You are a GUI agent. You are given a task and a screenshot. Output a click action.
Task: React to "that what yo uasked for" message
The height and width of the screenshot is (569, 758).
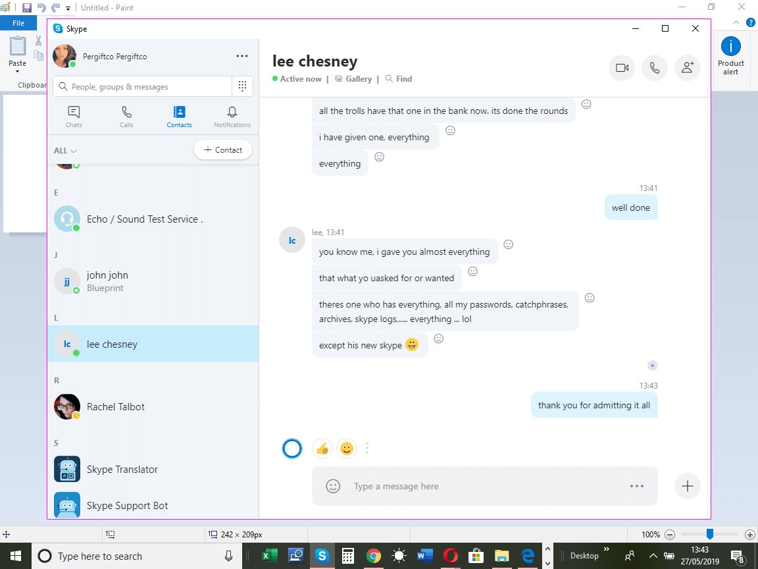[473, 271]
